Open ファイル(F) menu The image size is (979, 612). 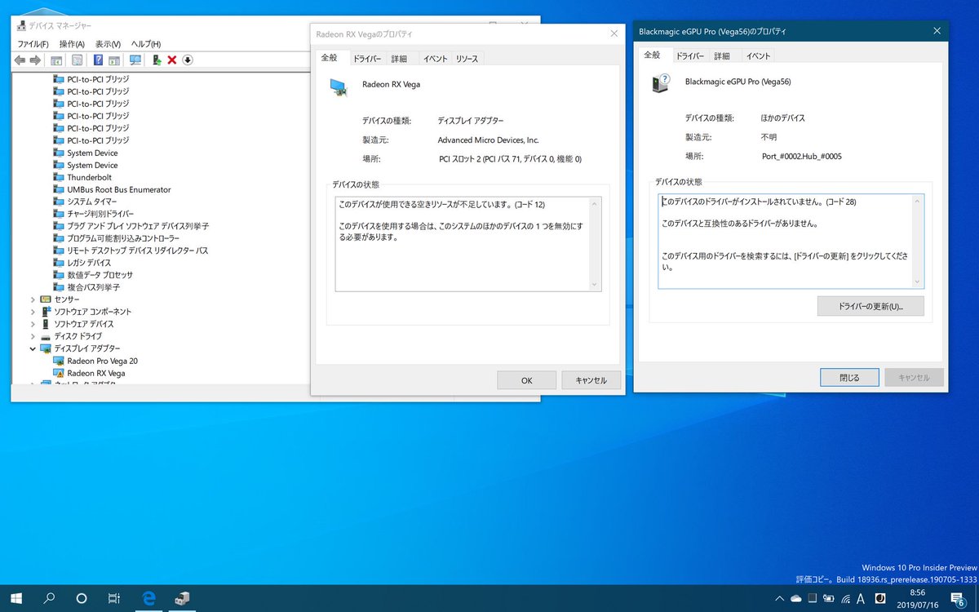(x=33, y=43)
